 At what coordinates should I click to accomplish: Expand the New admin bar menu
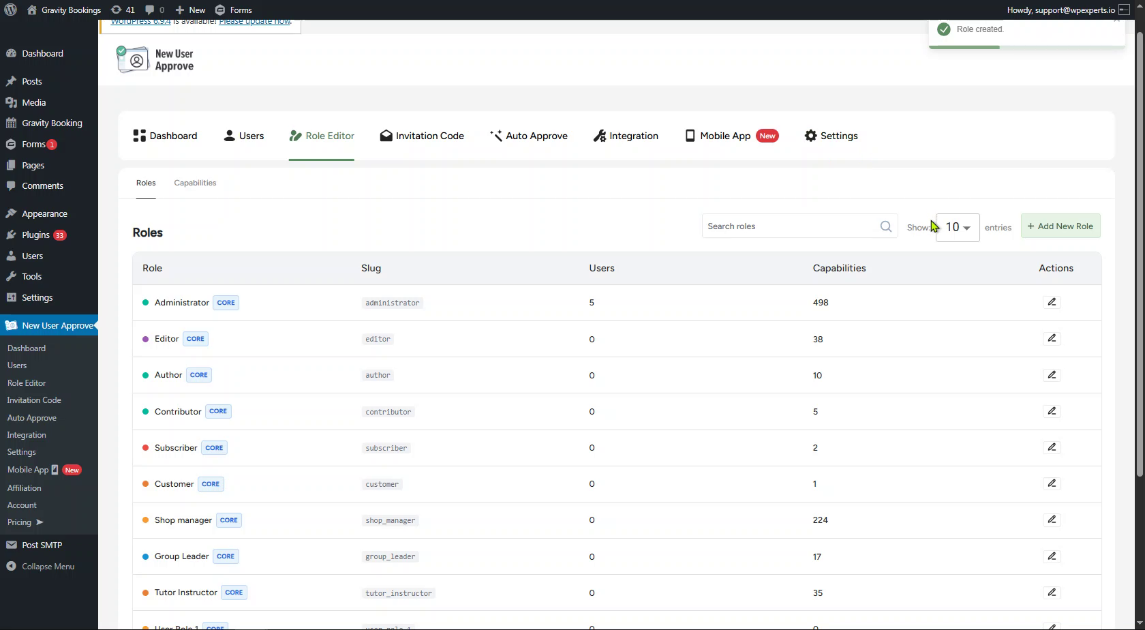point(190,10)
